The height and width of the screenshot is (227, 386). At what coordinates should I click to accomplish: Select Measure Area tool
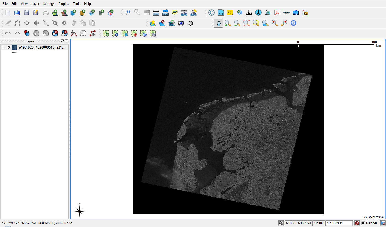(165, 13)
